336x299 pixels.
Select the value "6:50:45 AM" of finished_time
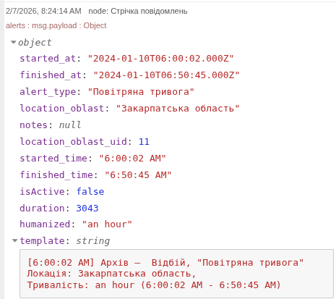[x=138, y=175]
